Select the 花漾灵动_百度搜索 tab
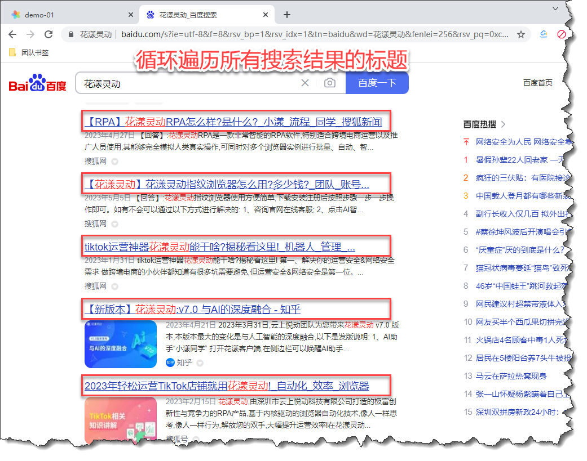Screen dimensions: 587x461 (x=207, y=15)
